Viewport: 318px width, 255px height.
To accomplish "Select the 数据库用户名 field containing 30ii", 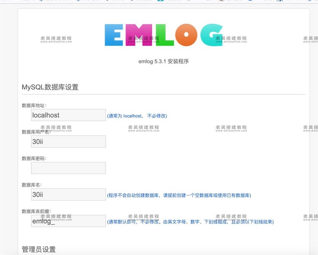I will [68, 141].
